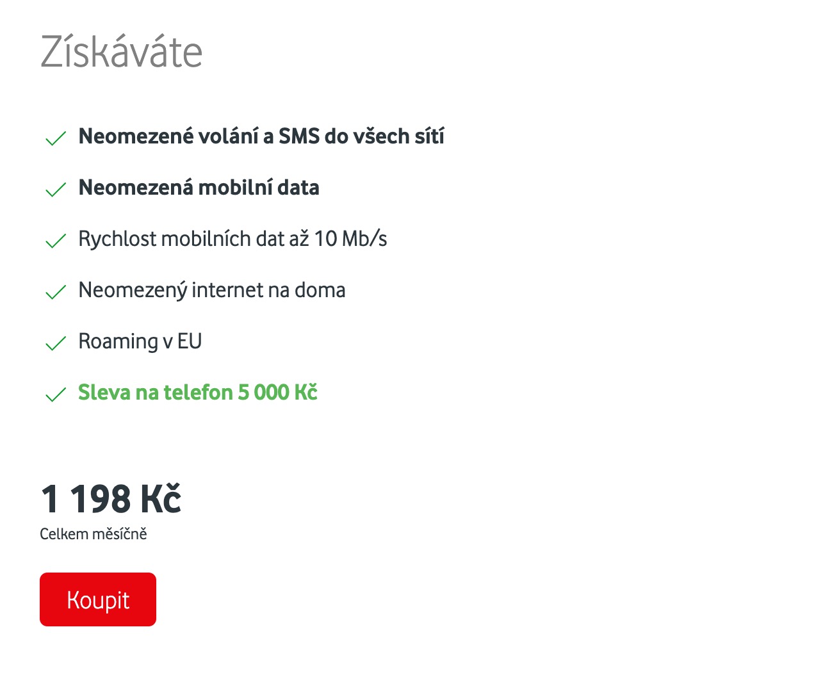Click the checkmark next to Neomezená mobilní data
Image resolution: width=839 pixels, height=684 pixels.
tap(56, 190)
